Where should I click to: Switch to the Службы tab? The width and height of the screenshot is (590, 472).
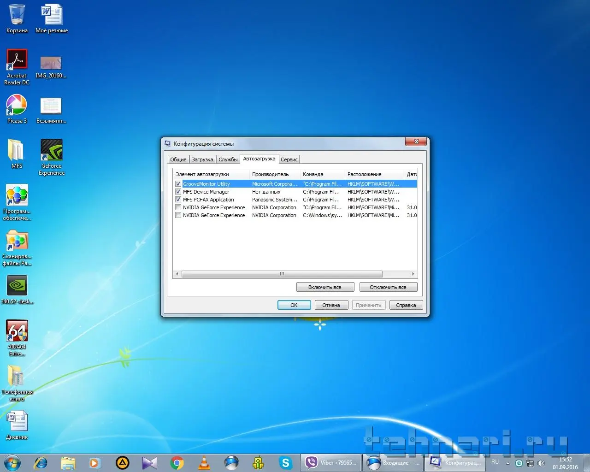coord(228,159)
